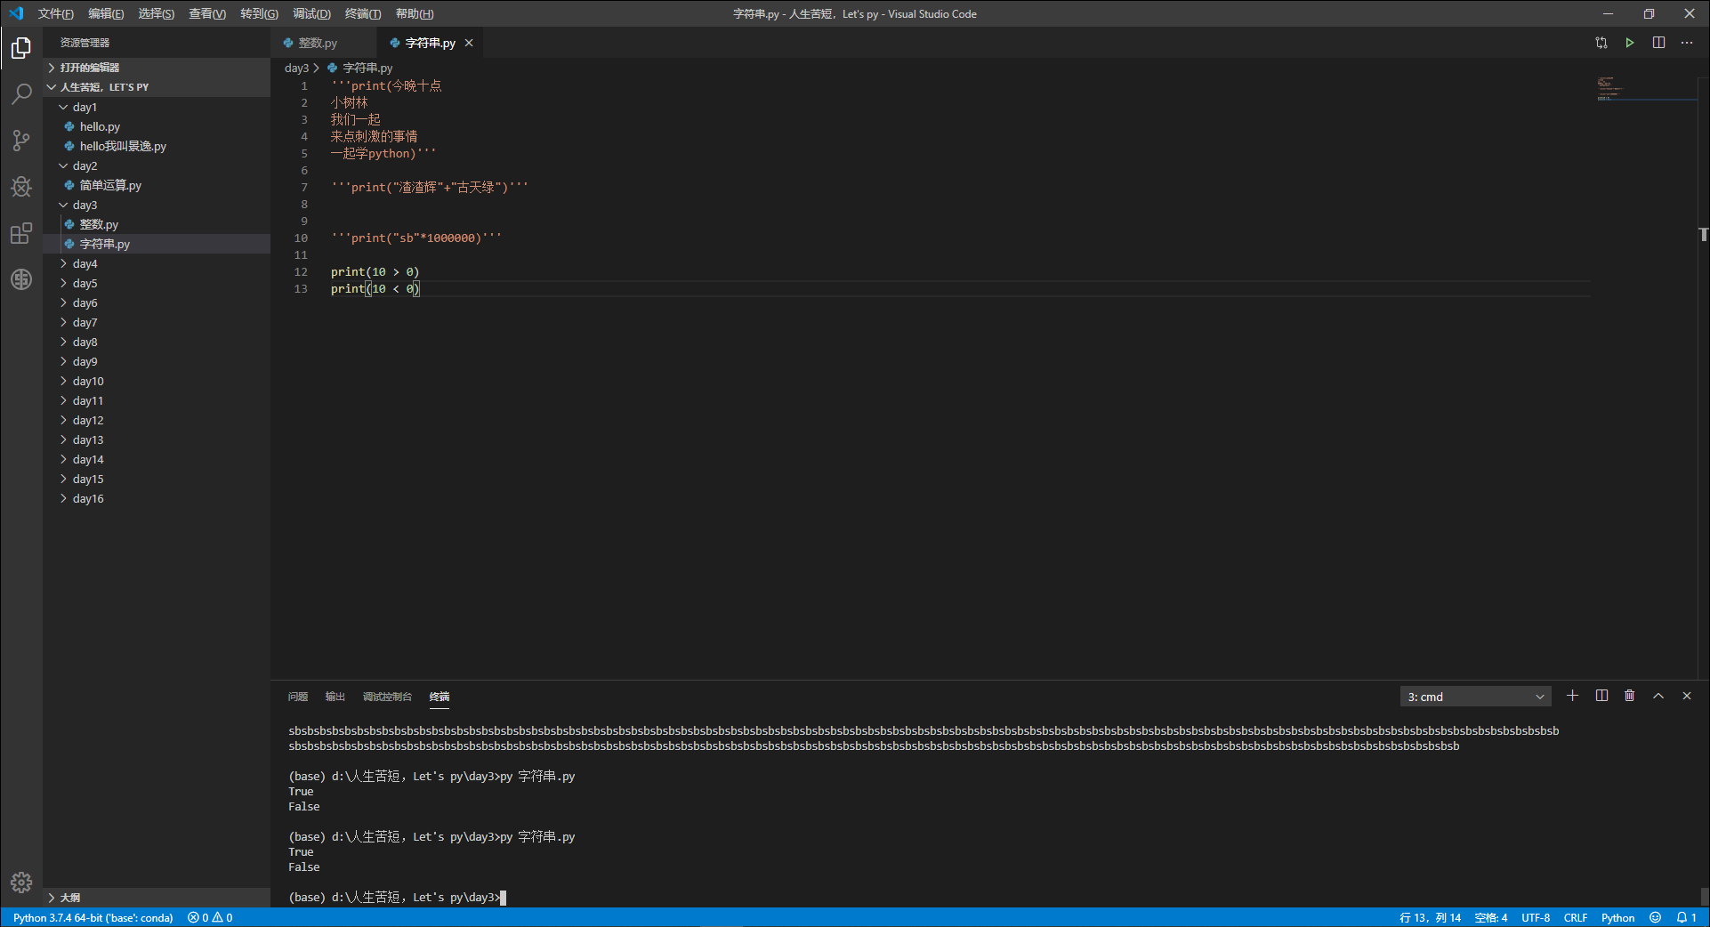
Task: Open the 调试(D) menu
Action: [311, 13]
